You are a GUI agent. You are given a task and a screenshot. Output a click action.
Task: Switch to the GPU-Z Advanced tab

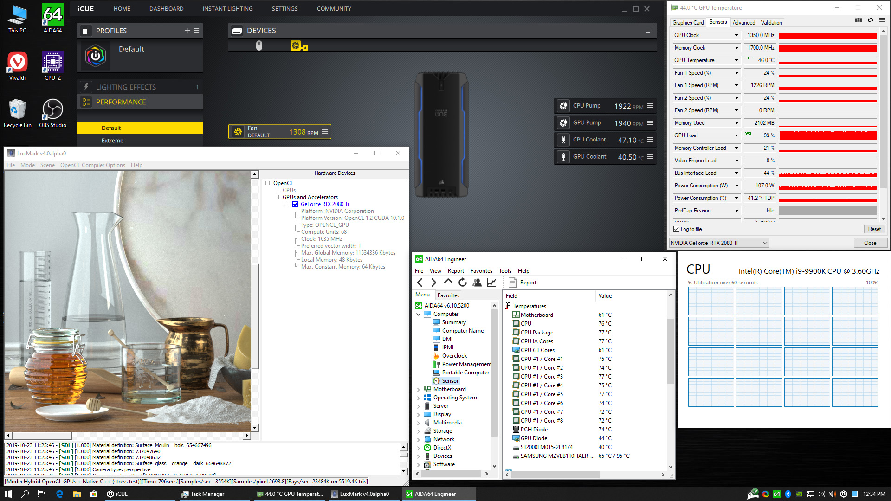(x=744, y=23)
